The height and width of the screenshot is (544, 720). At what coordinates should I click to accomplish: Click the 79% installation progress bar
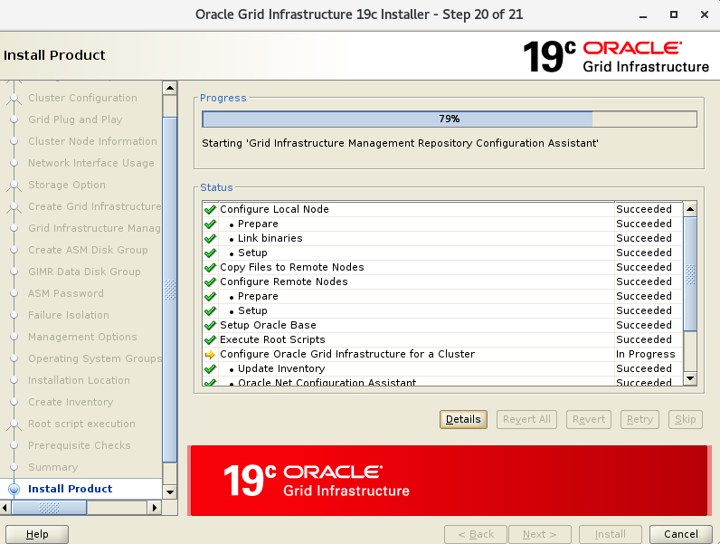449,119
